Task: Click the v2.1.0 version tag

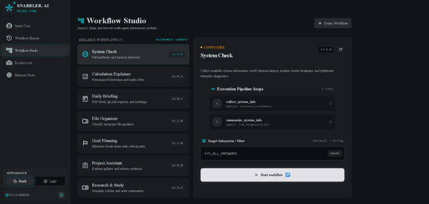Action: [177, 143]
